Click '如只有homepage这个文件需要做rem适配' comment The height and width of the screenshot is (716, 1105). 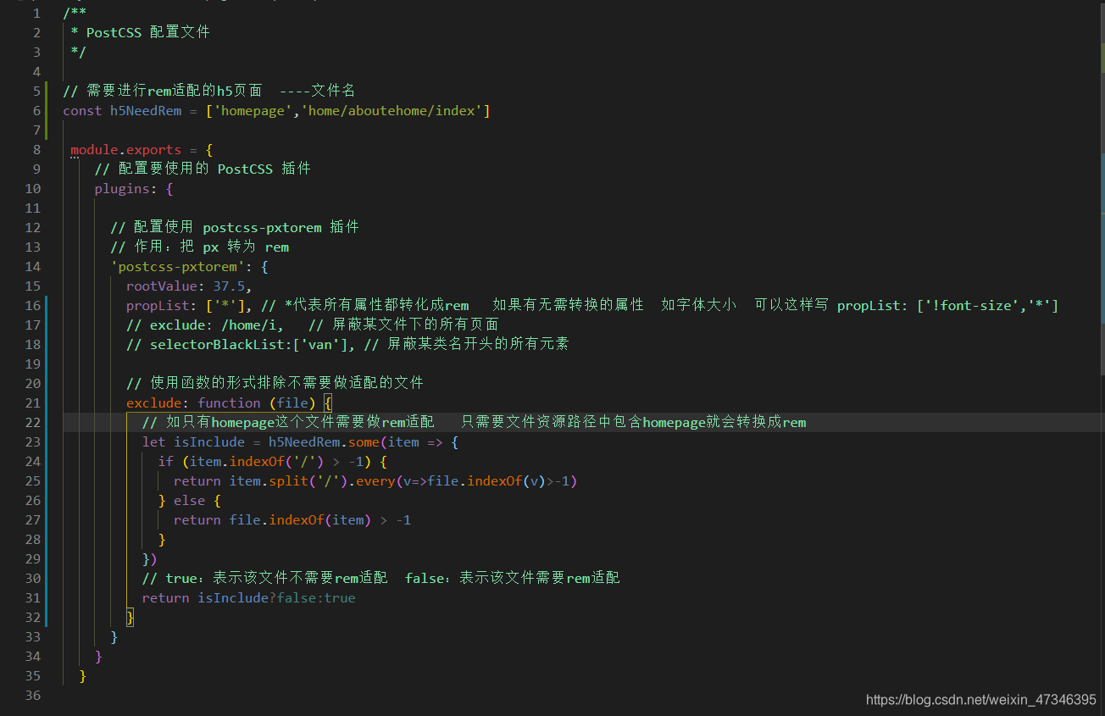tap(300, 422)
